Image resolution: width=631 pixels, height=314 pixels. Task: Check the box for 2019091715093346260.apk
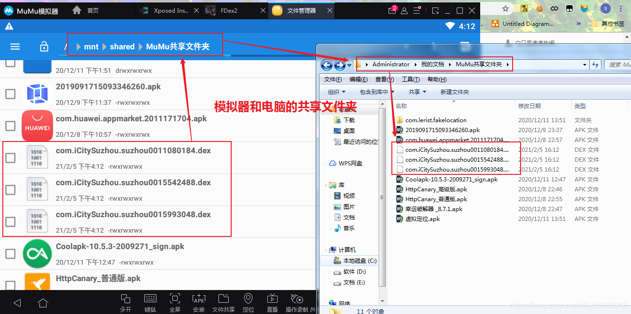(x=10, y=94)
